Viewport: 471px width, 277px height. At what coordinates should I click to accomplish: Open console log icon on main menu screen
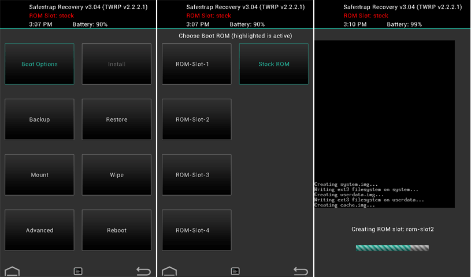click(78, 271)
